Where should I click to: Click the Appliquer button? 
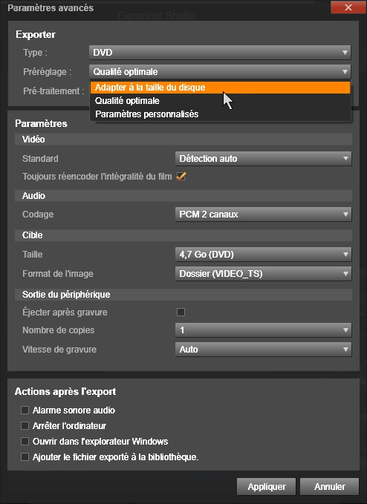tap(266, 487)
